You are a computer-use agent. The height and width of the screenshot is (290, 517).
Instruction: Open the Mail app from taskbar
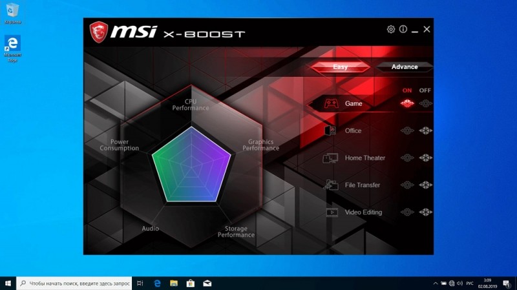pyautogui.click(x=207, y=284)
